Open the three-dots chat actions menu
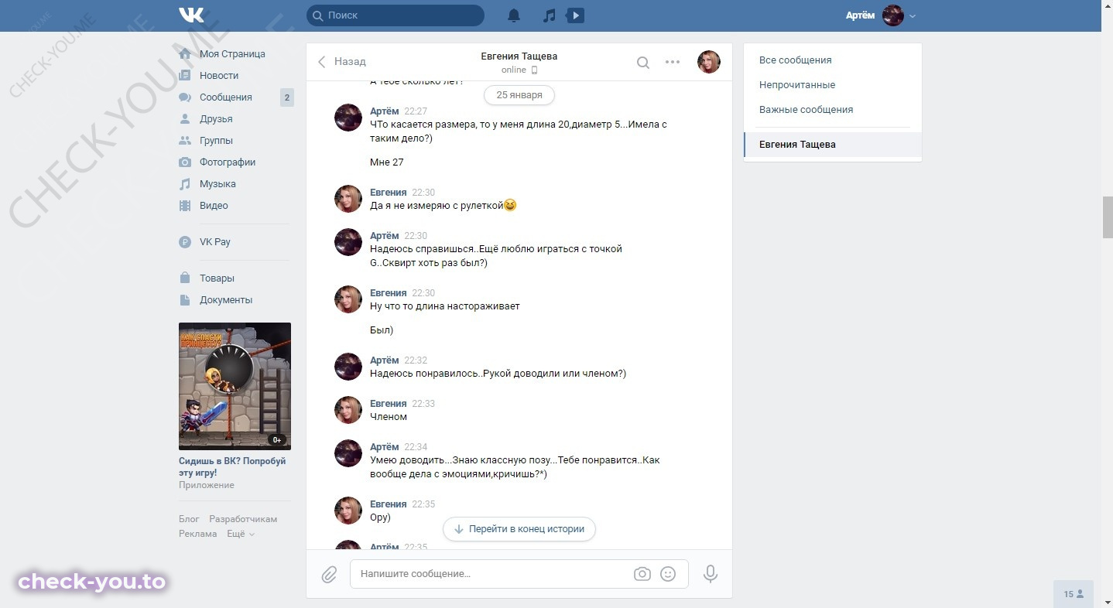Image resolution: width=1113 pixels, height=608 pixels. [673, 62]
